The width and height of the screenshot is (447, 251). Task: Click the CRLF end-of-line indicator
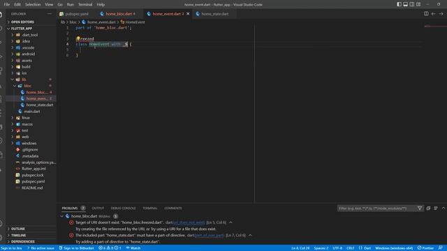coord(351,248)
